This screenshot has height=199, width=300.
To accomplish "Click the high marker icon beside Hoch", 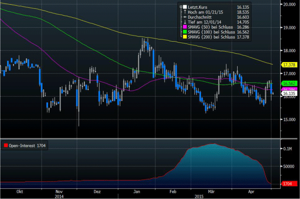I will coord(184,13).
